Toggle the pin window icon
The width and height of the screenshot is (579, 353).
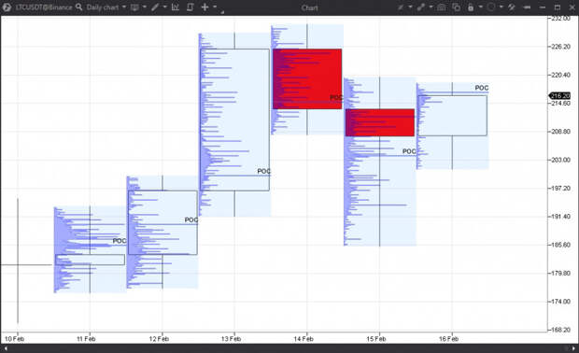point(511,7)
